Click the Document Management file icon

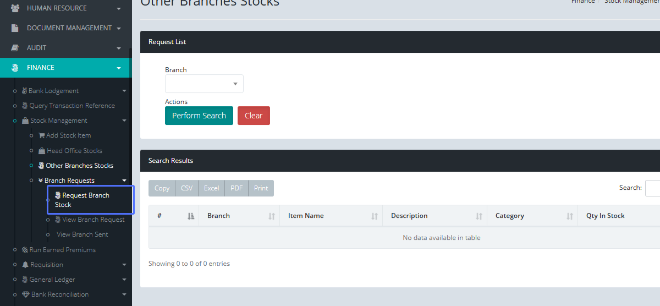[15, 28]
